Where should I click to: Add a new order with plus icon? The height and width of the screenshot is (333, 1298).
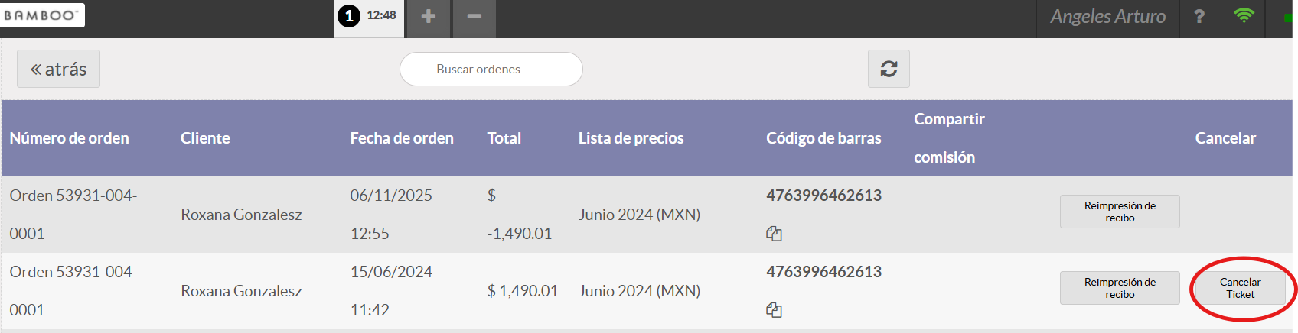tap(429, 16)
